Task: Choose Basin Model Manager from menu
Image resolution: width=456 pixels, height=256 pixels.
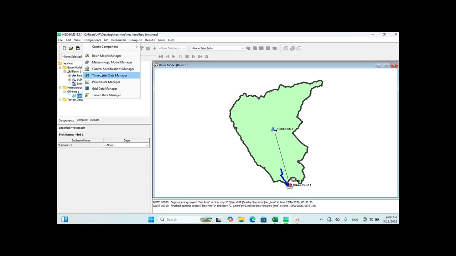Action: 111,56
